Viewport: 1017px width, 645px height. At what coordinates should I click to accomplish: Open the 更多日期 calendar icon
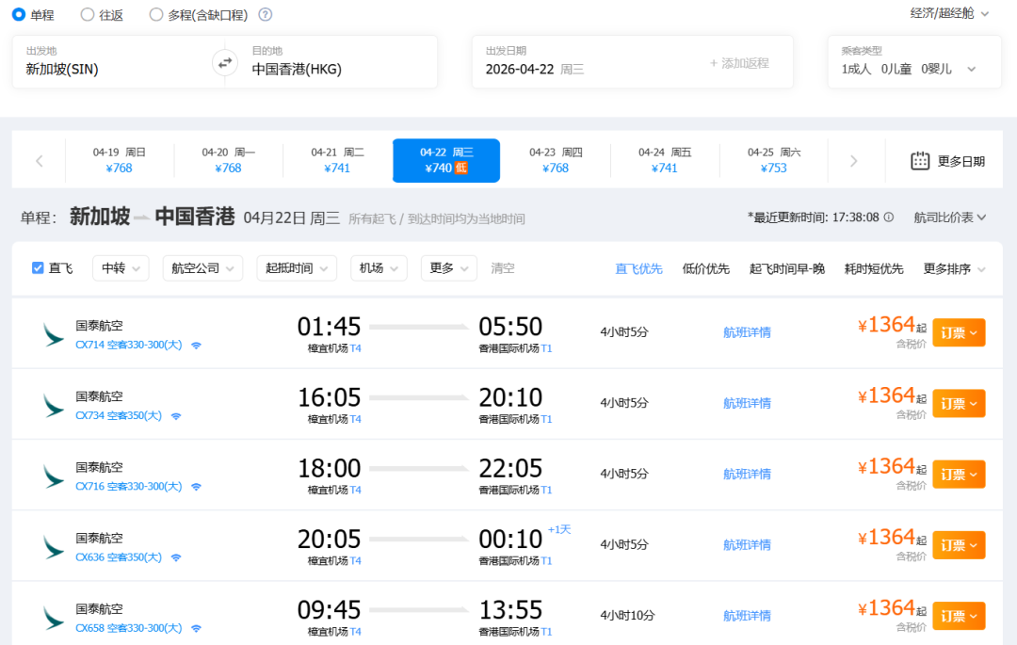(x=920, y=161)
